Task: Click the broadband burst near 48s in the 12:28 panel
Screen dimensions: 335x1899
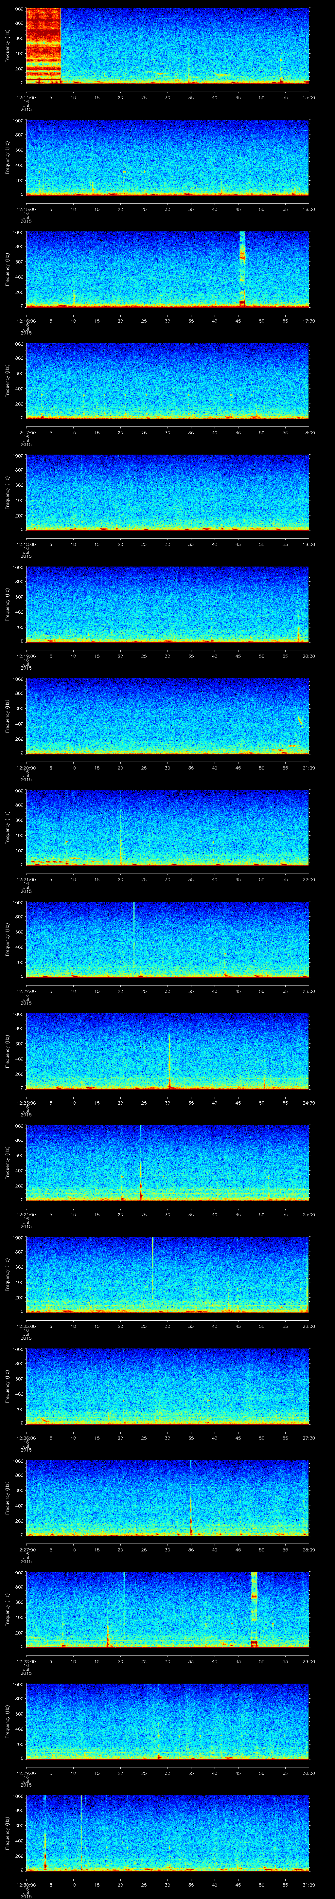Action: (x=254, y=1609)
